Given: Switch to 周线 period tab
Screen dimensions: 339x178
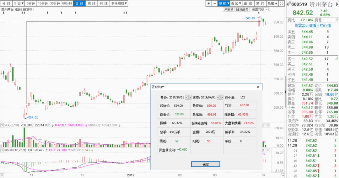Looking at the screenshot, I should pos(91,3).
